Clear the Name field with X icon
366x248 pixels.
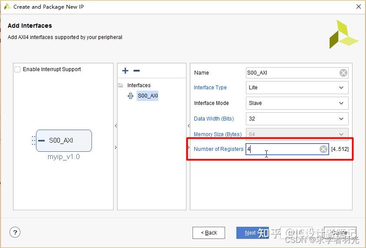(343, 73)
